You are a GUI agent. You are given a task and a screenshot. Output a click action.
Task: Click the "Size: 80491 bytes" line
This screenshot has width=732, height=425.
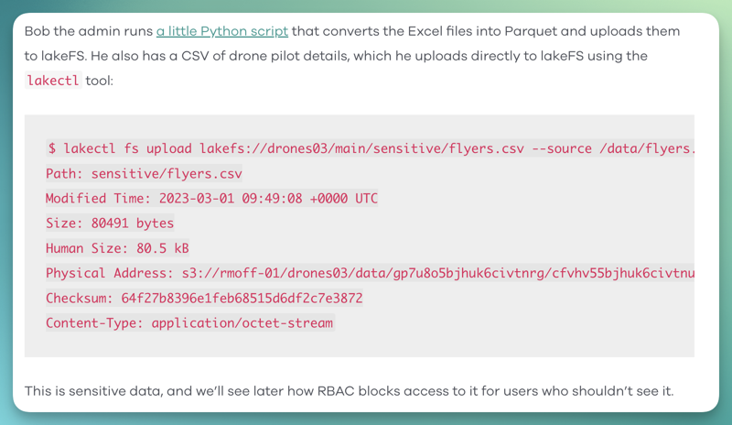click(x=110, y=223)
